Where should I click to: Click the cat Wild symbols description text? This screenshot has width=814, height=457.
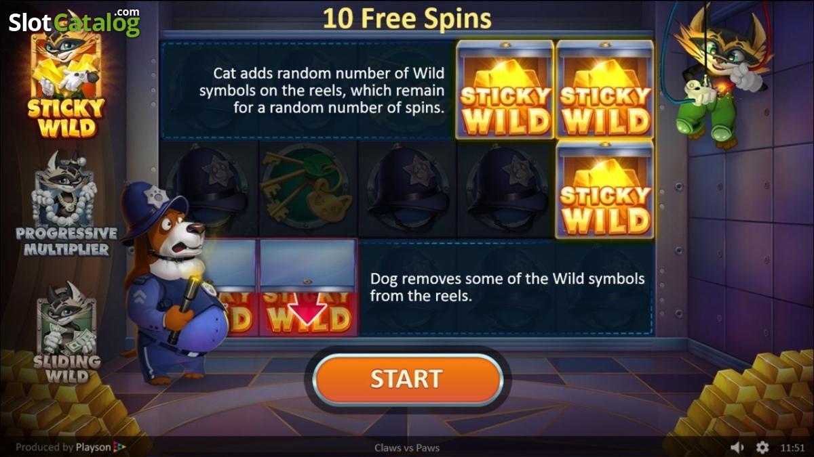[x=322, y=91]
